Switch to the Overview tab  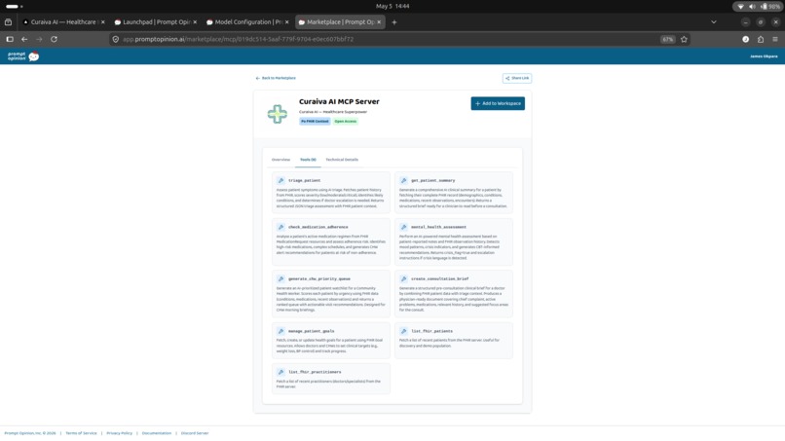280,160
